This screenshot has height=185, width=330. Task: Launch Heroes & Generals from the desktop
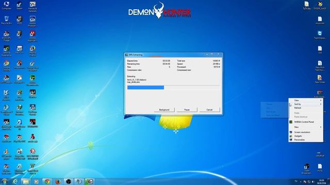32,6
